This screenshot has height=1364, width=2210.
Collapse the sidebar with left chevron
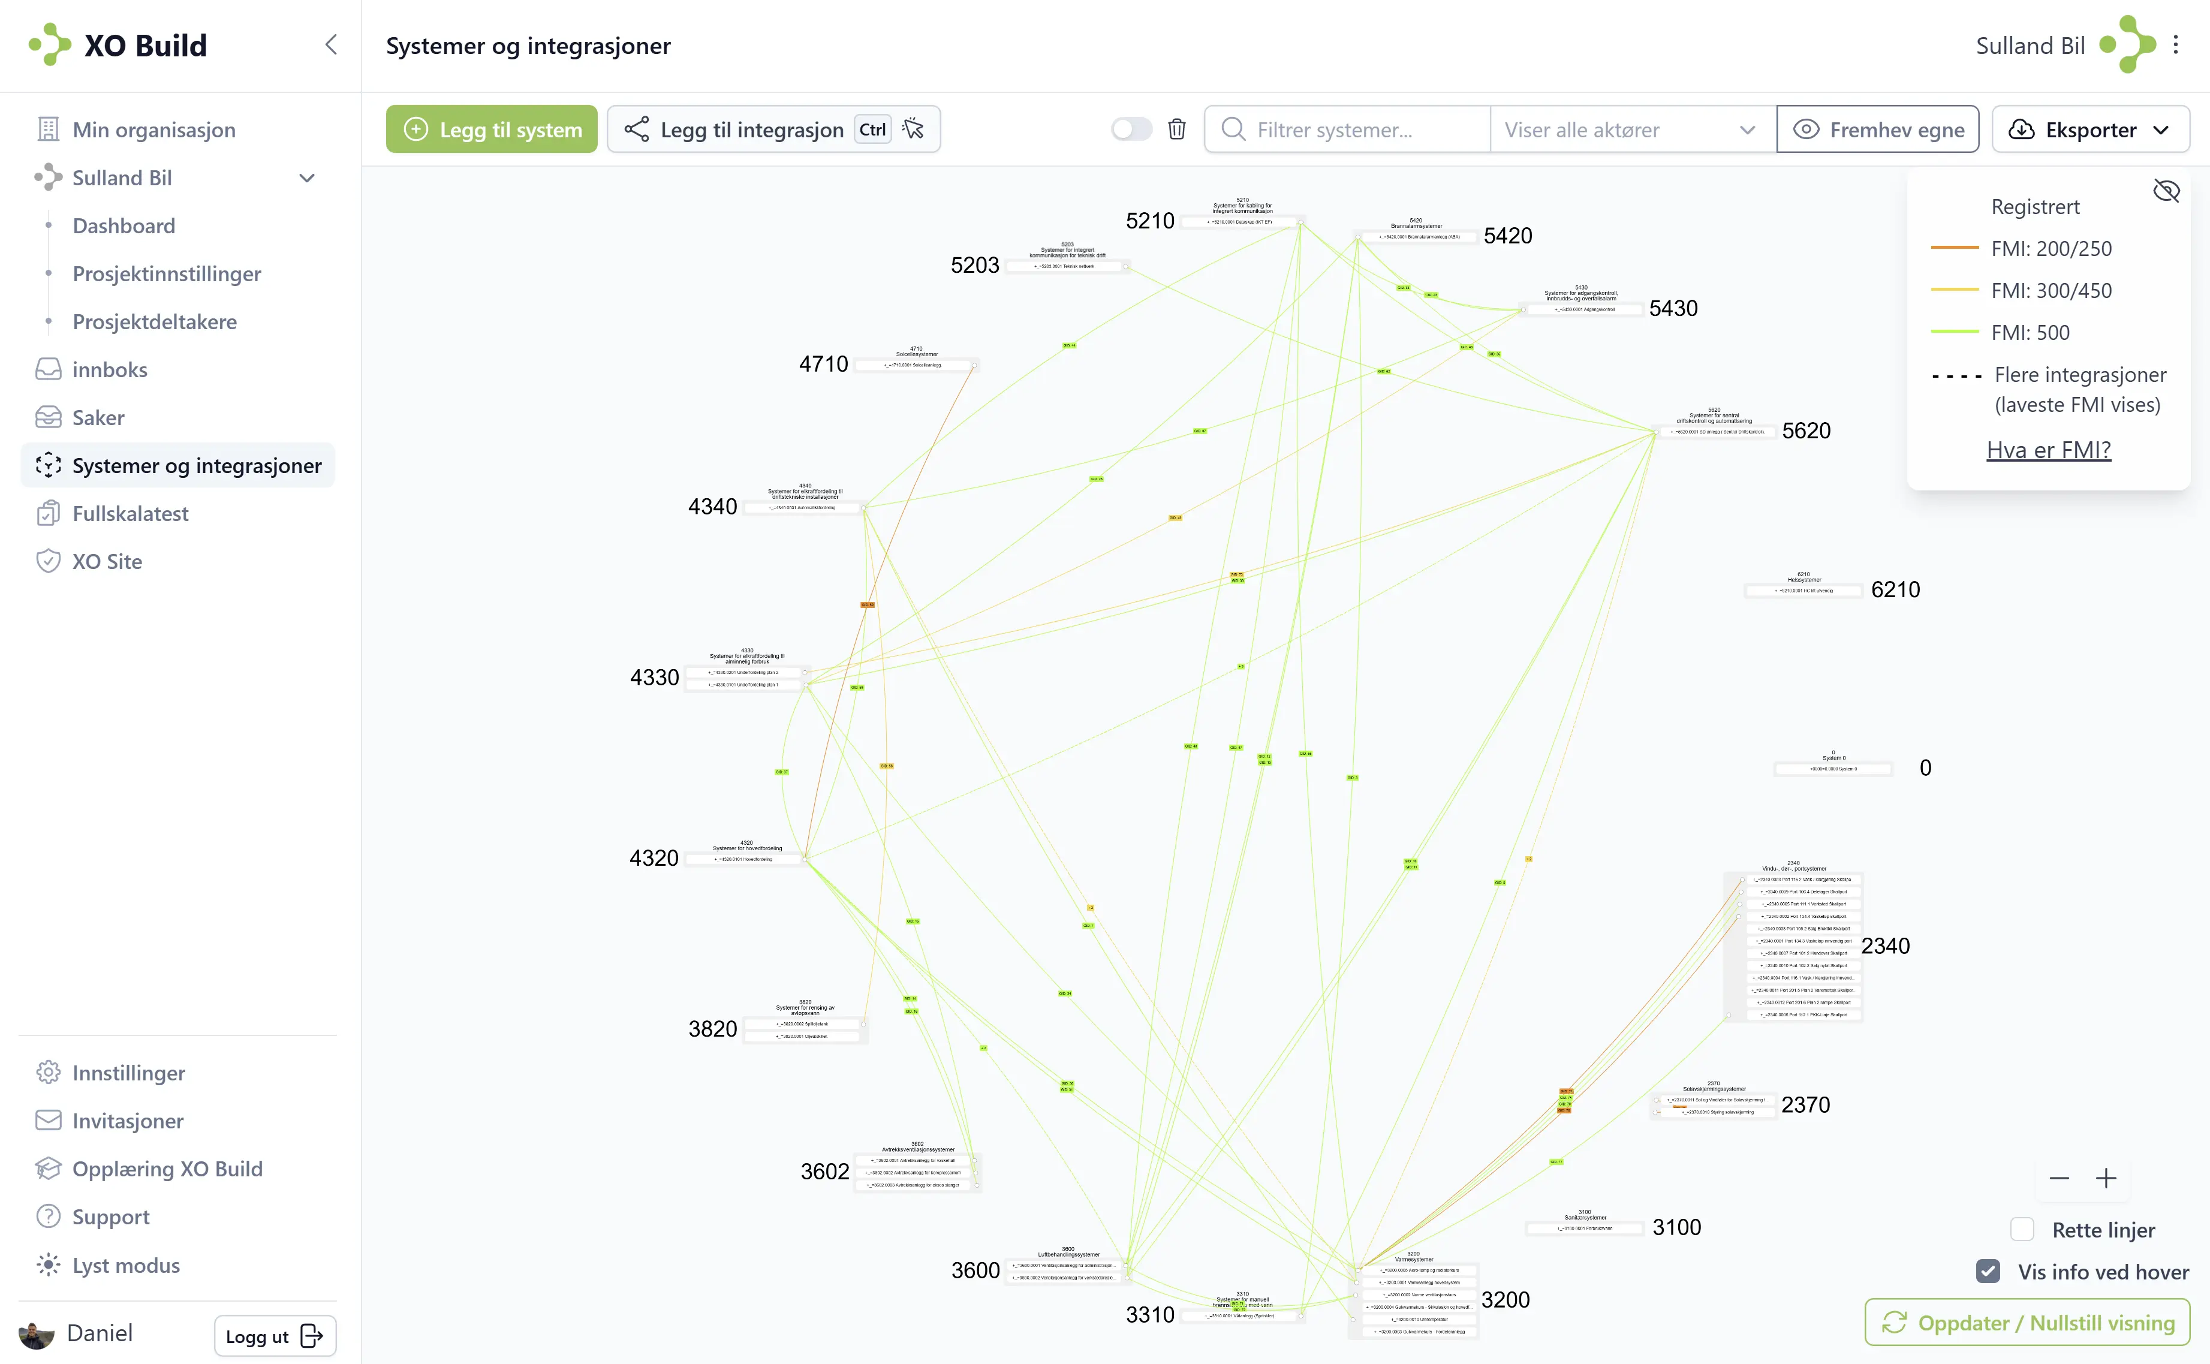coord(331,45)
